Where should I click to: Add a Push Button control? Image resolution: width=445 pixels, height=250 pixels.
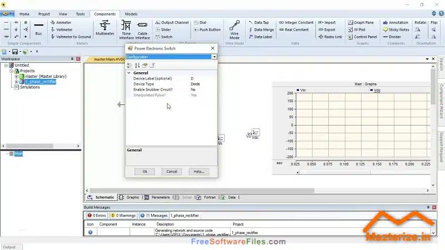click(x=207, y=29)
